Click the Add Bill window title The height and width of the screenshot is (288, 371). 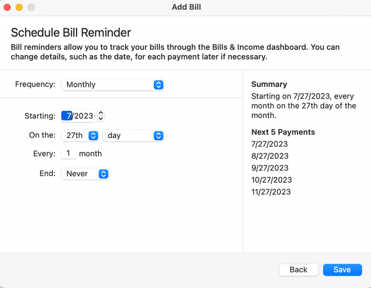[187, 7]
